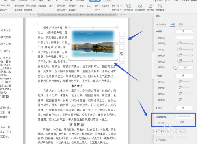The height and width of the screenshot is (144, 197).
Task: Open the 颜色 dropdown in toolbar
Action: (52, 6)
